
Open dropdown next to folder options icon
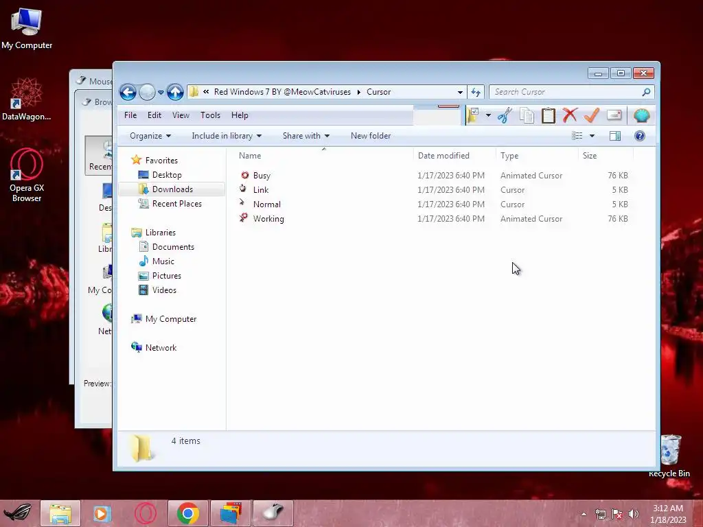tap(488, 115)
